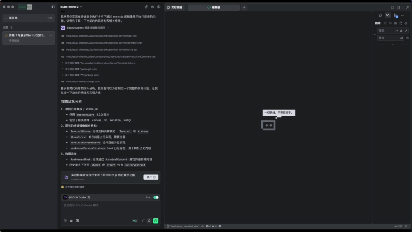
Task: Toggle the Plan mode switch
Action: pyautogui.click(x=156, y=197)
